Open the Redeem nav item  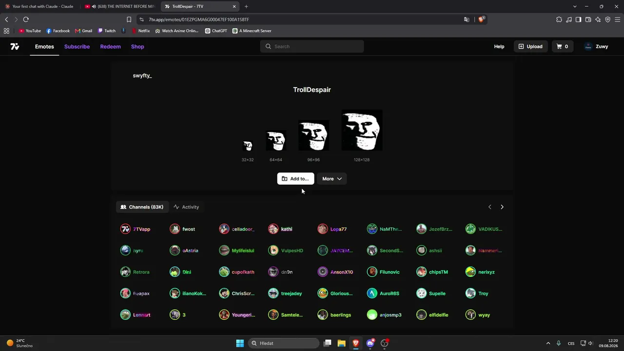[x=110, y=46]
